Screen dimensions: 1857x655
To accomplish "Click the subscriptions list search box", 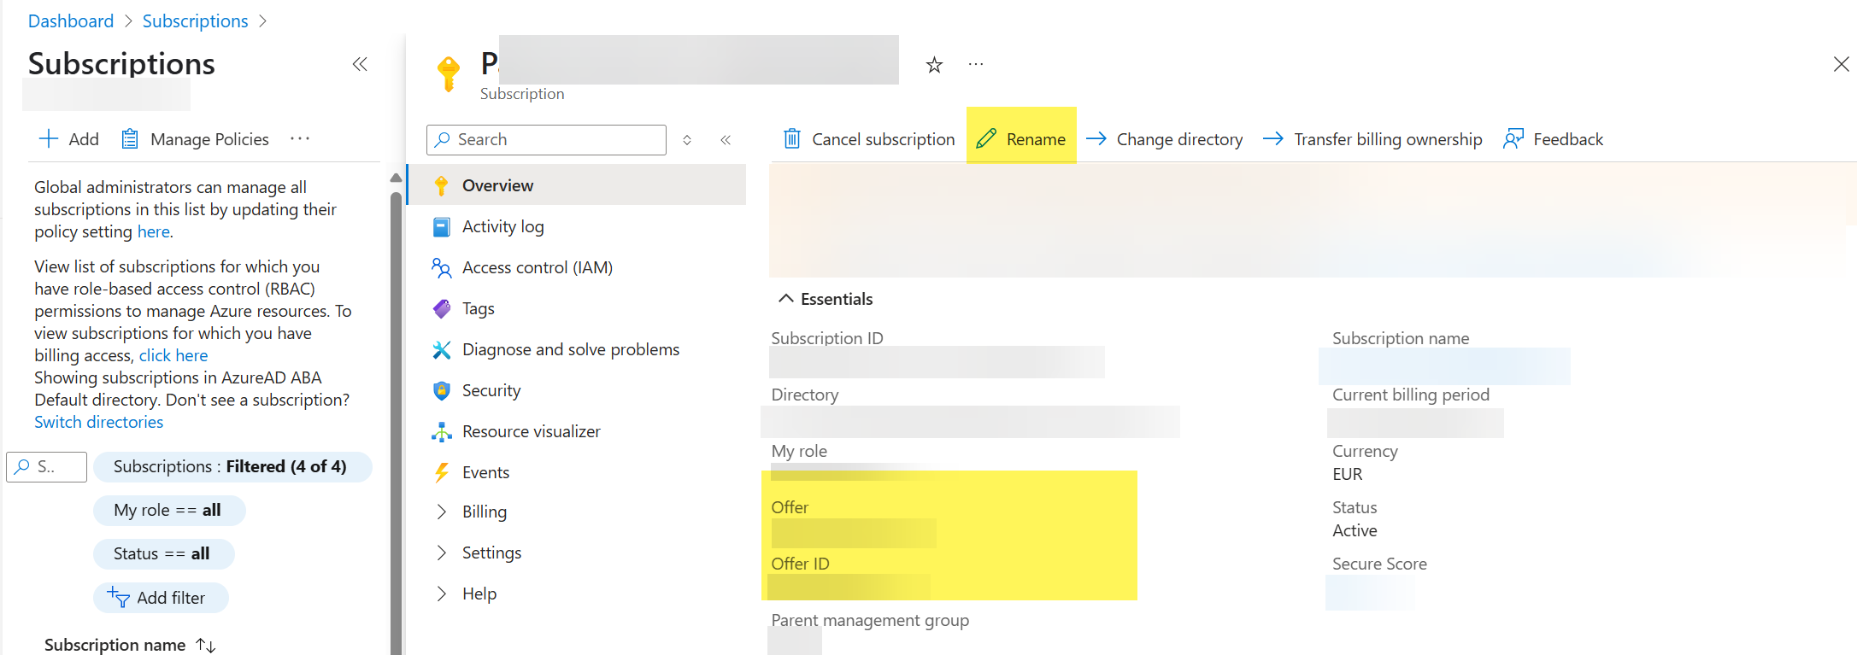I will 46,466.
